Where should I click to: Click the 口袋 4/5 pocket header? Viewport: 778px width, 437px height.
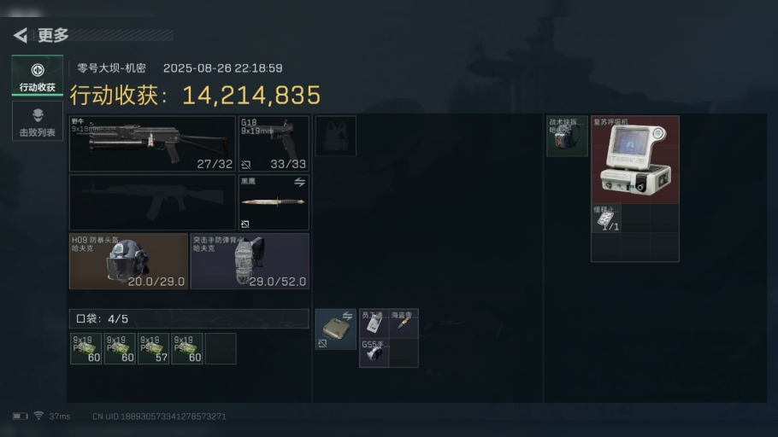189,318
